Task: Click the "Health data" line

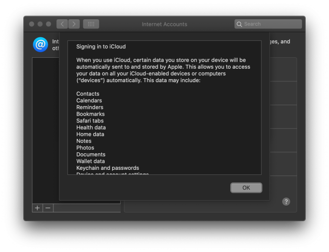Action: tap(91, 127)
